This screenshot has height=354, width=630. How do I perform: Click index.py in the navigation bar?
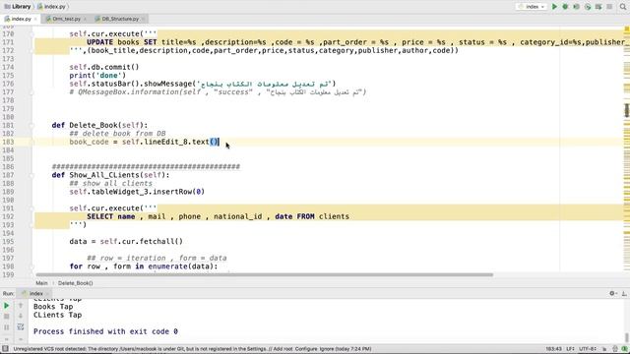pyautogui.click(x=52, y=7)
